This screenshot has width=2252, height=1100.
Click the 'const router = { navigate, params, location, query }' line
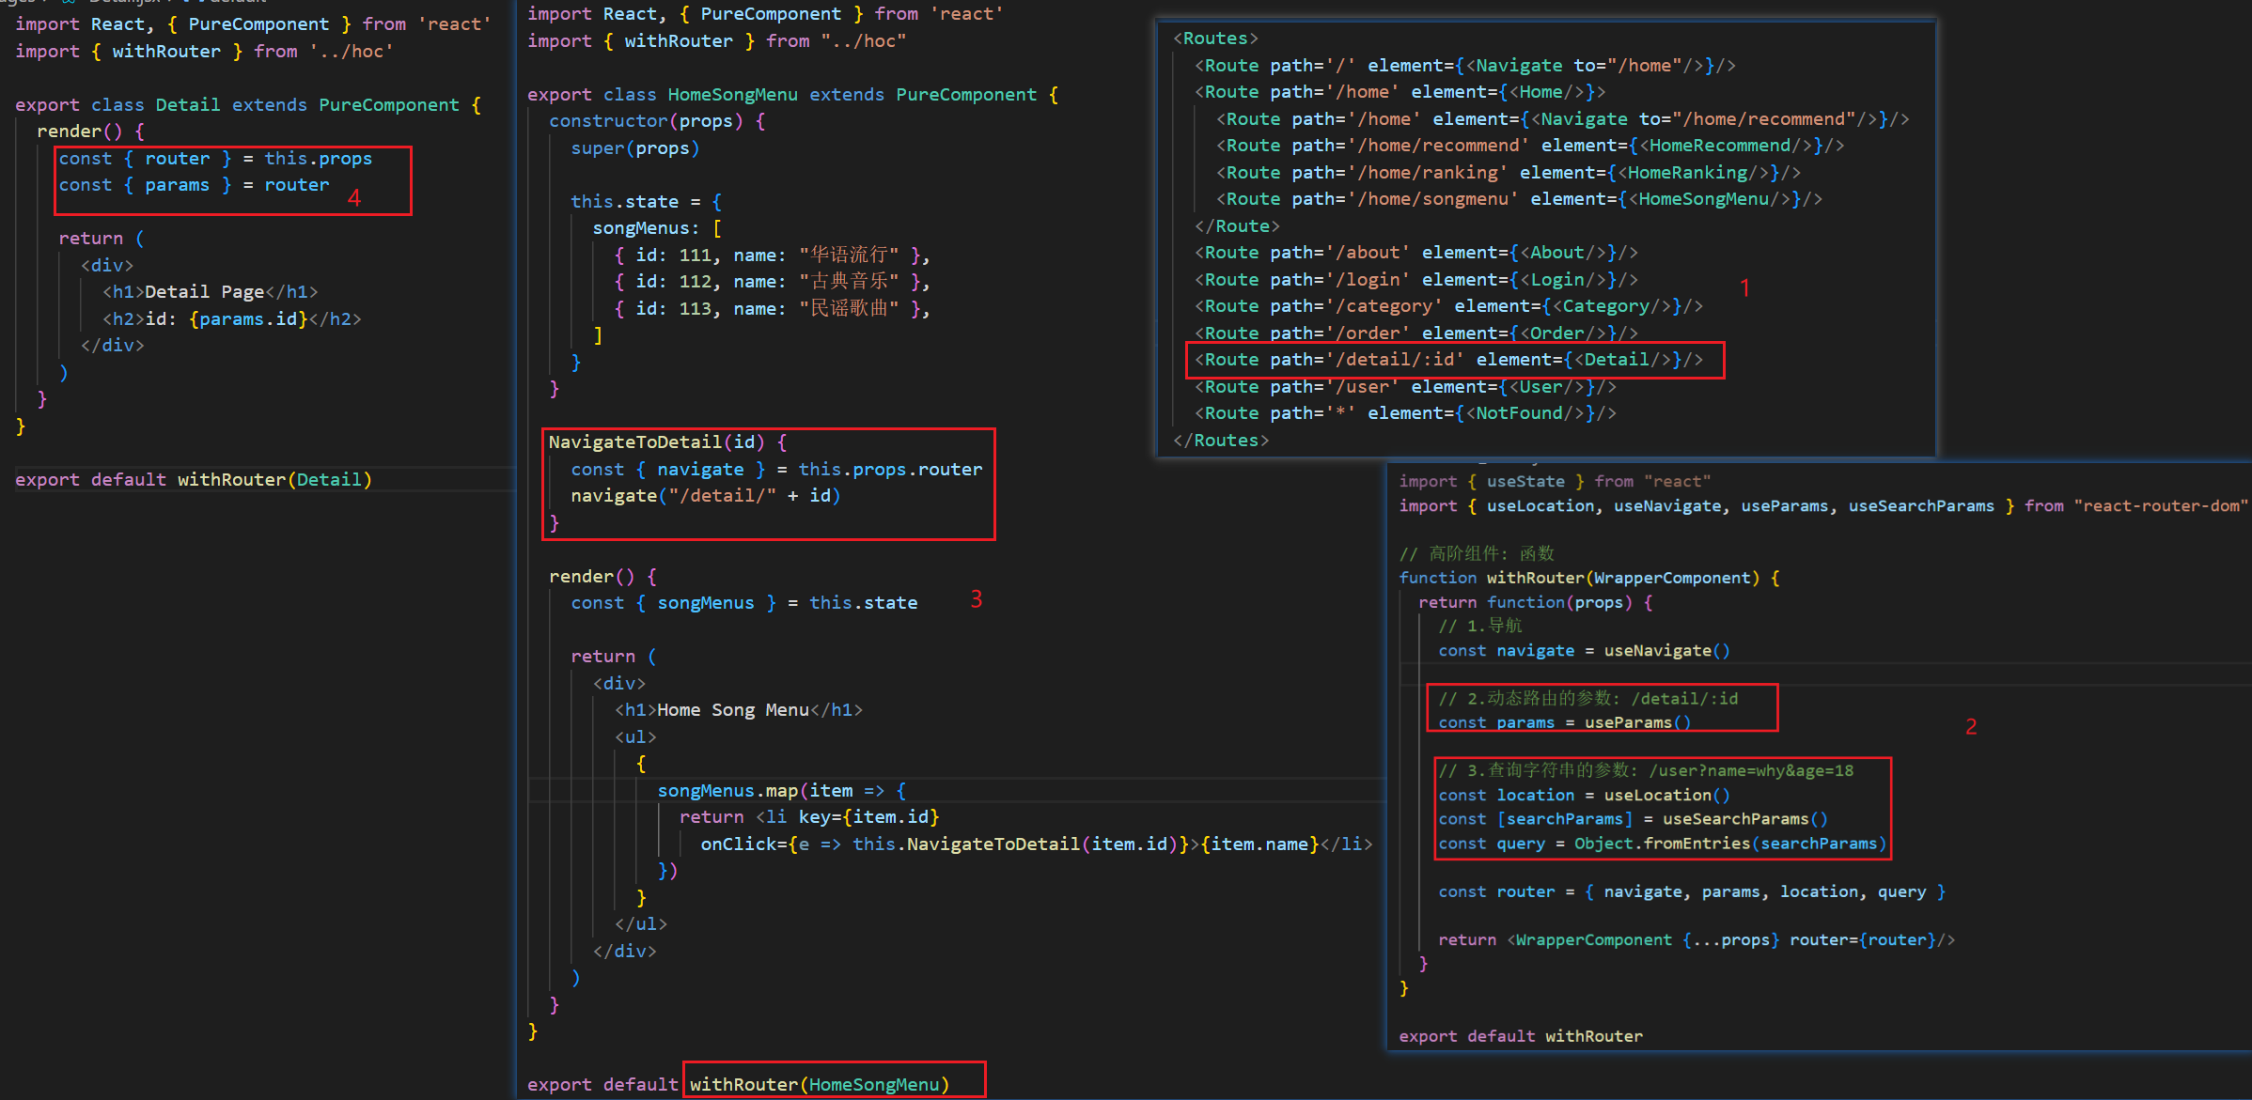(x=1692, y=892)
